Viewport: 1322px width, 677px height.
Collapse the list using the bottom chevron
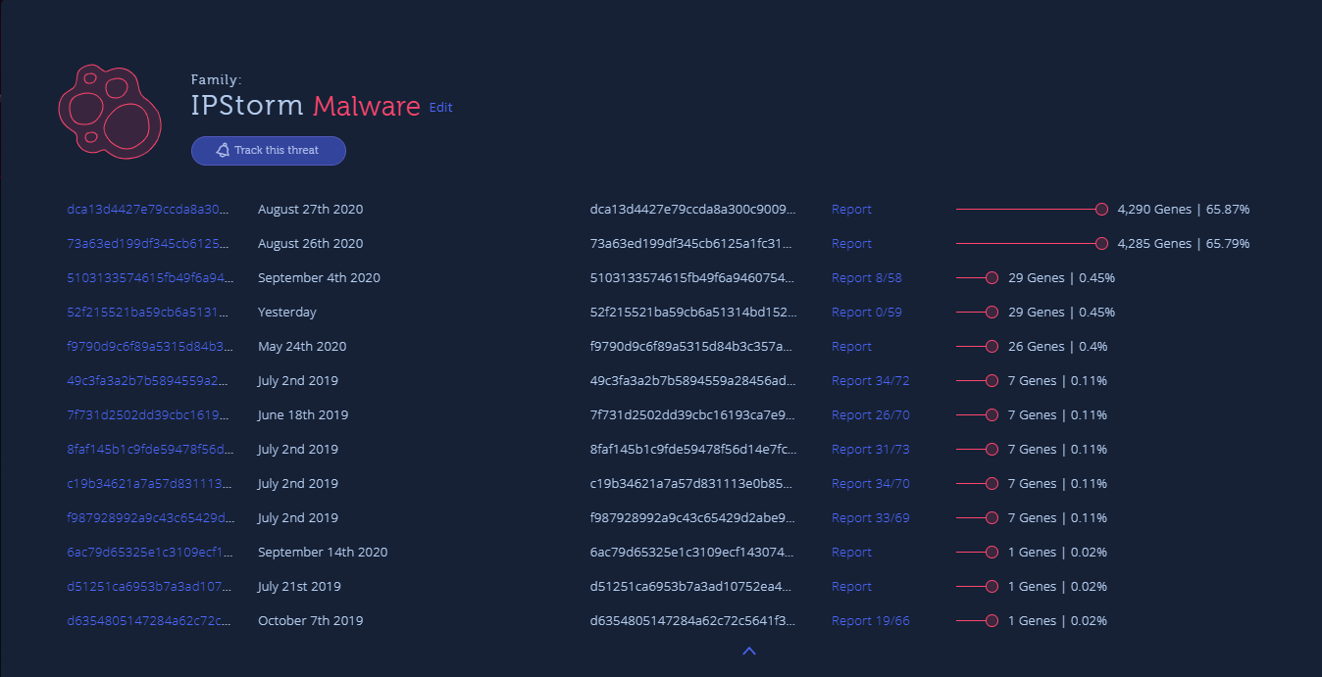tap(749, 651)
